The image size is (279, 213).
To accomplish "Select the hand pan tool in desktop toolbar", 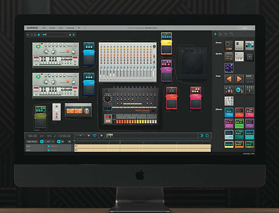I will click(x=39, y=35).
